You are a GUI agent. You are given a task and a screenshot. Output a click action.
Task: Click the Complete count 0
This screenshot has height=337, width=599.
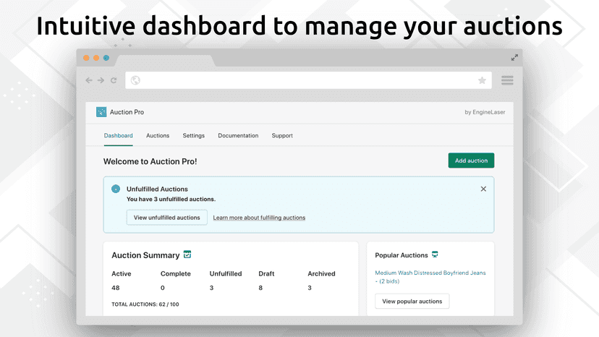pyautogui.click(x=163, y=288)
